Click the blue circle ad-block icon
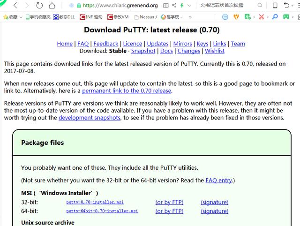 click(x=225, y=17)
